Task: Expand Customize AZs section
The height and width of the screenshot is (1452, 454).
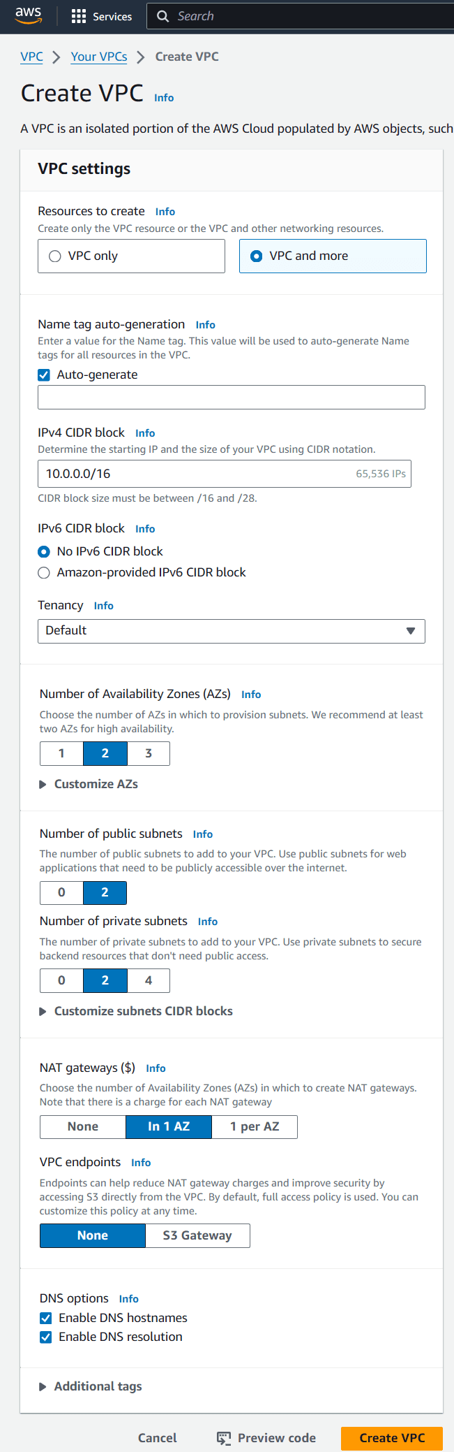Action: pyautogui.click(x=43, y=785)
